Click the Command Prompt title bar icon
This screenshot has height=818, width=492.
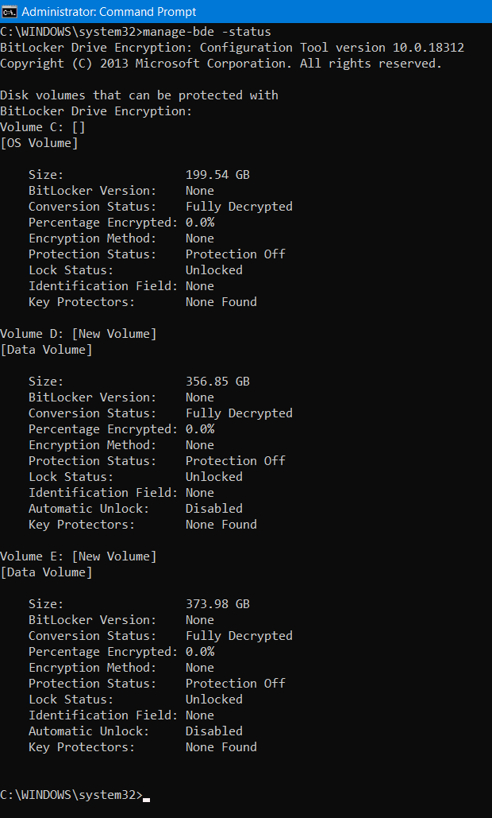point(9,11)
